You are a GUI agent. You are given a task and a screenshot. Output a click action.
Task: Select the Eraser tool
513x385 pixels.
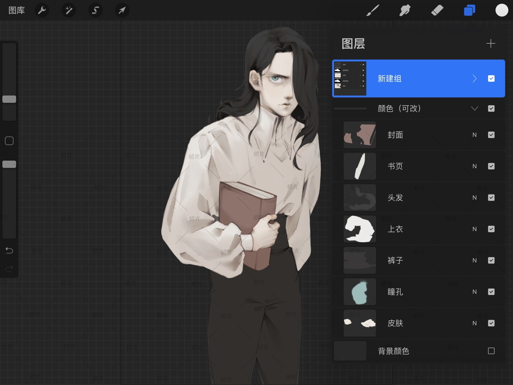coord(437,10)
